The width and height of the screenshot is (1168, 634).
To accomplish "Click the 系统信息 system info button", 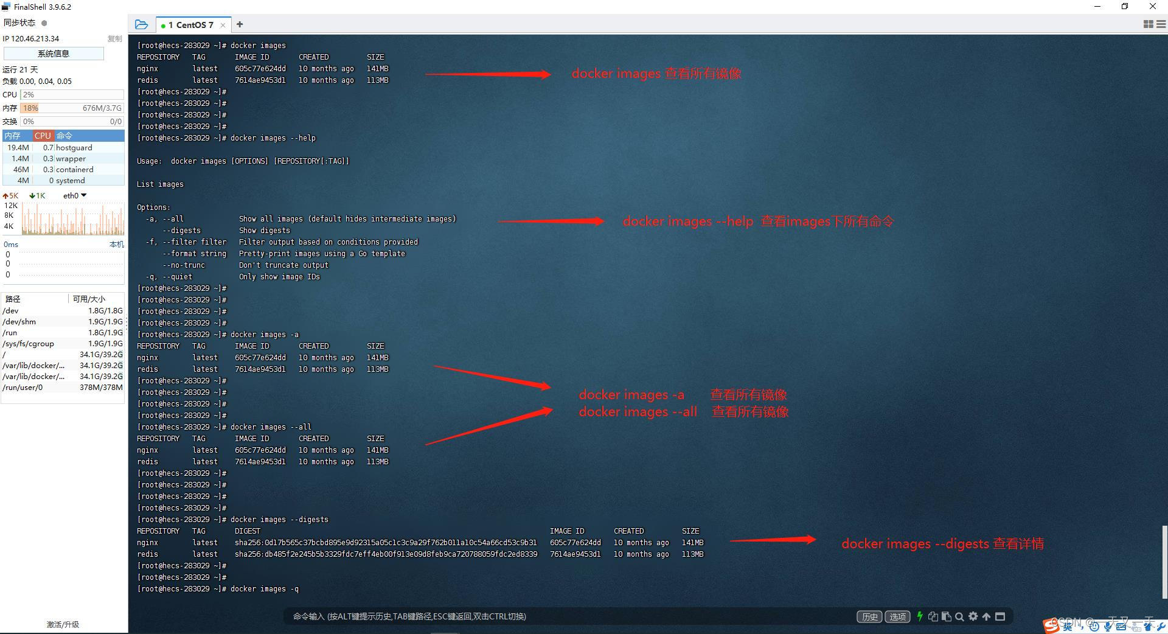I will [x=53, y=53].
